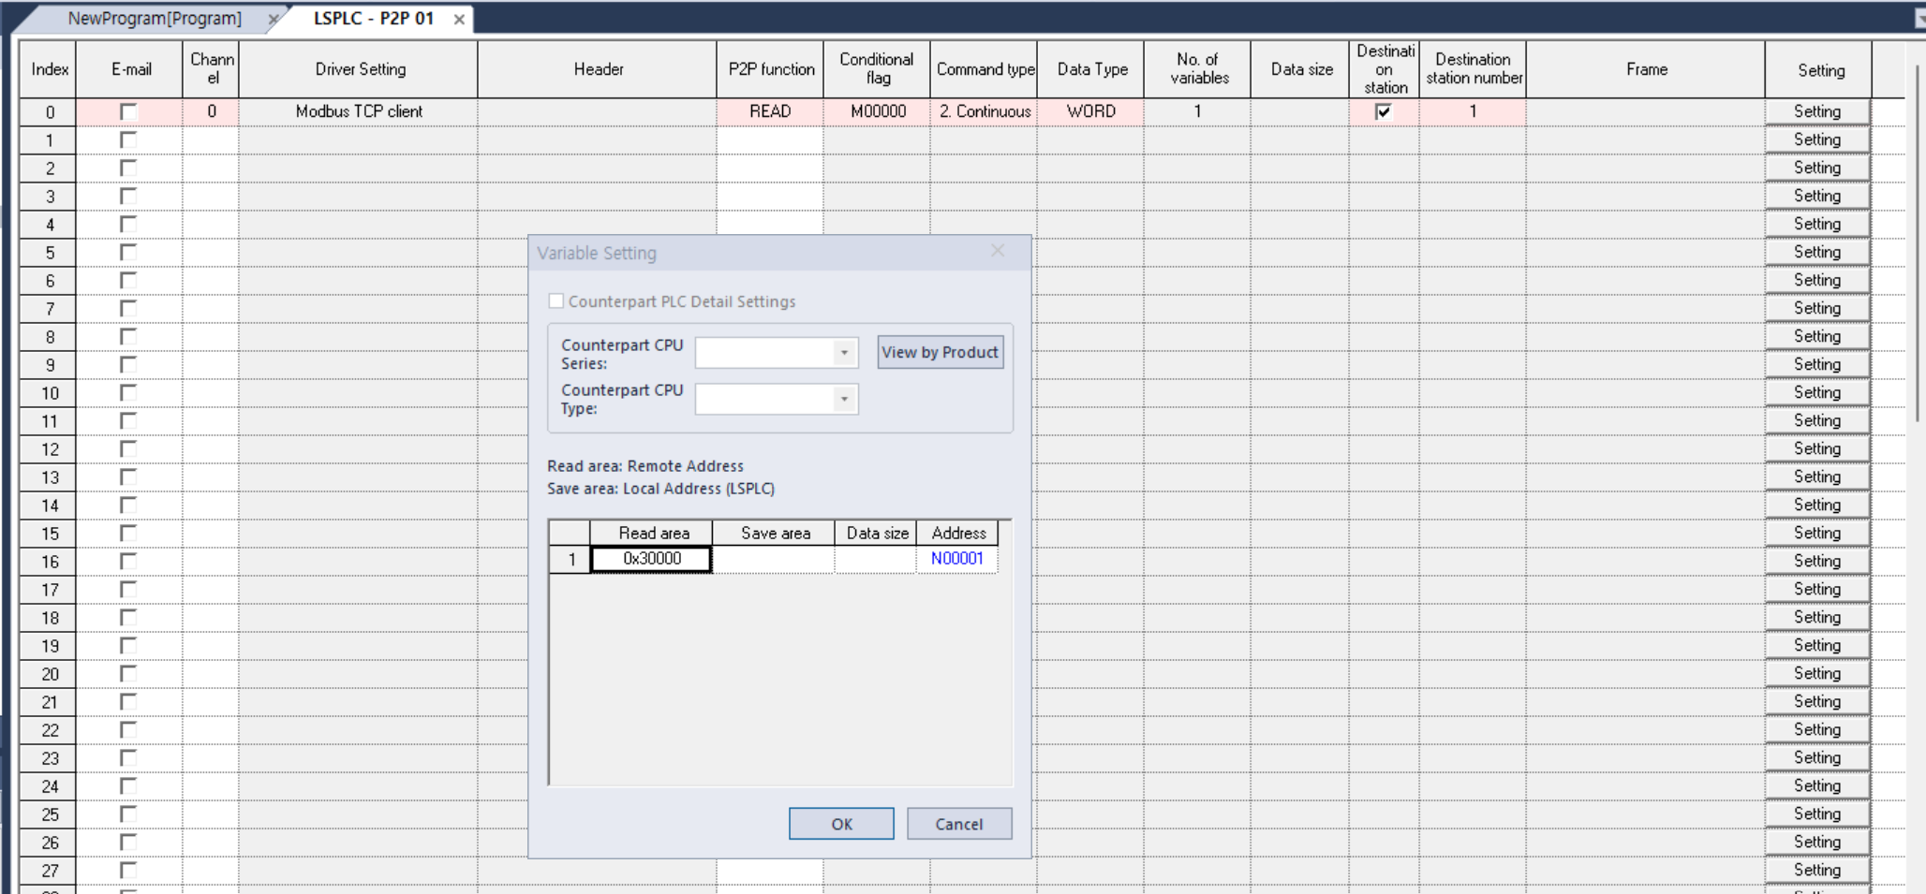Check the E-mail box for index 0
The image size is (1926, 894).
pos(128,110)
